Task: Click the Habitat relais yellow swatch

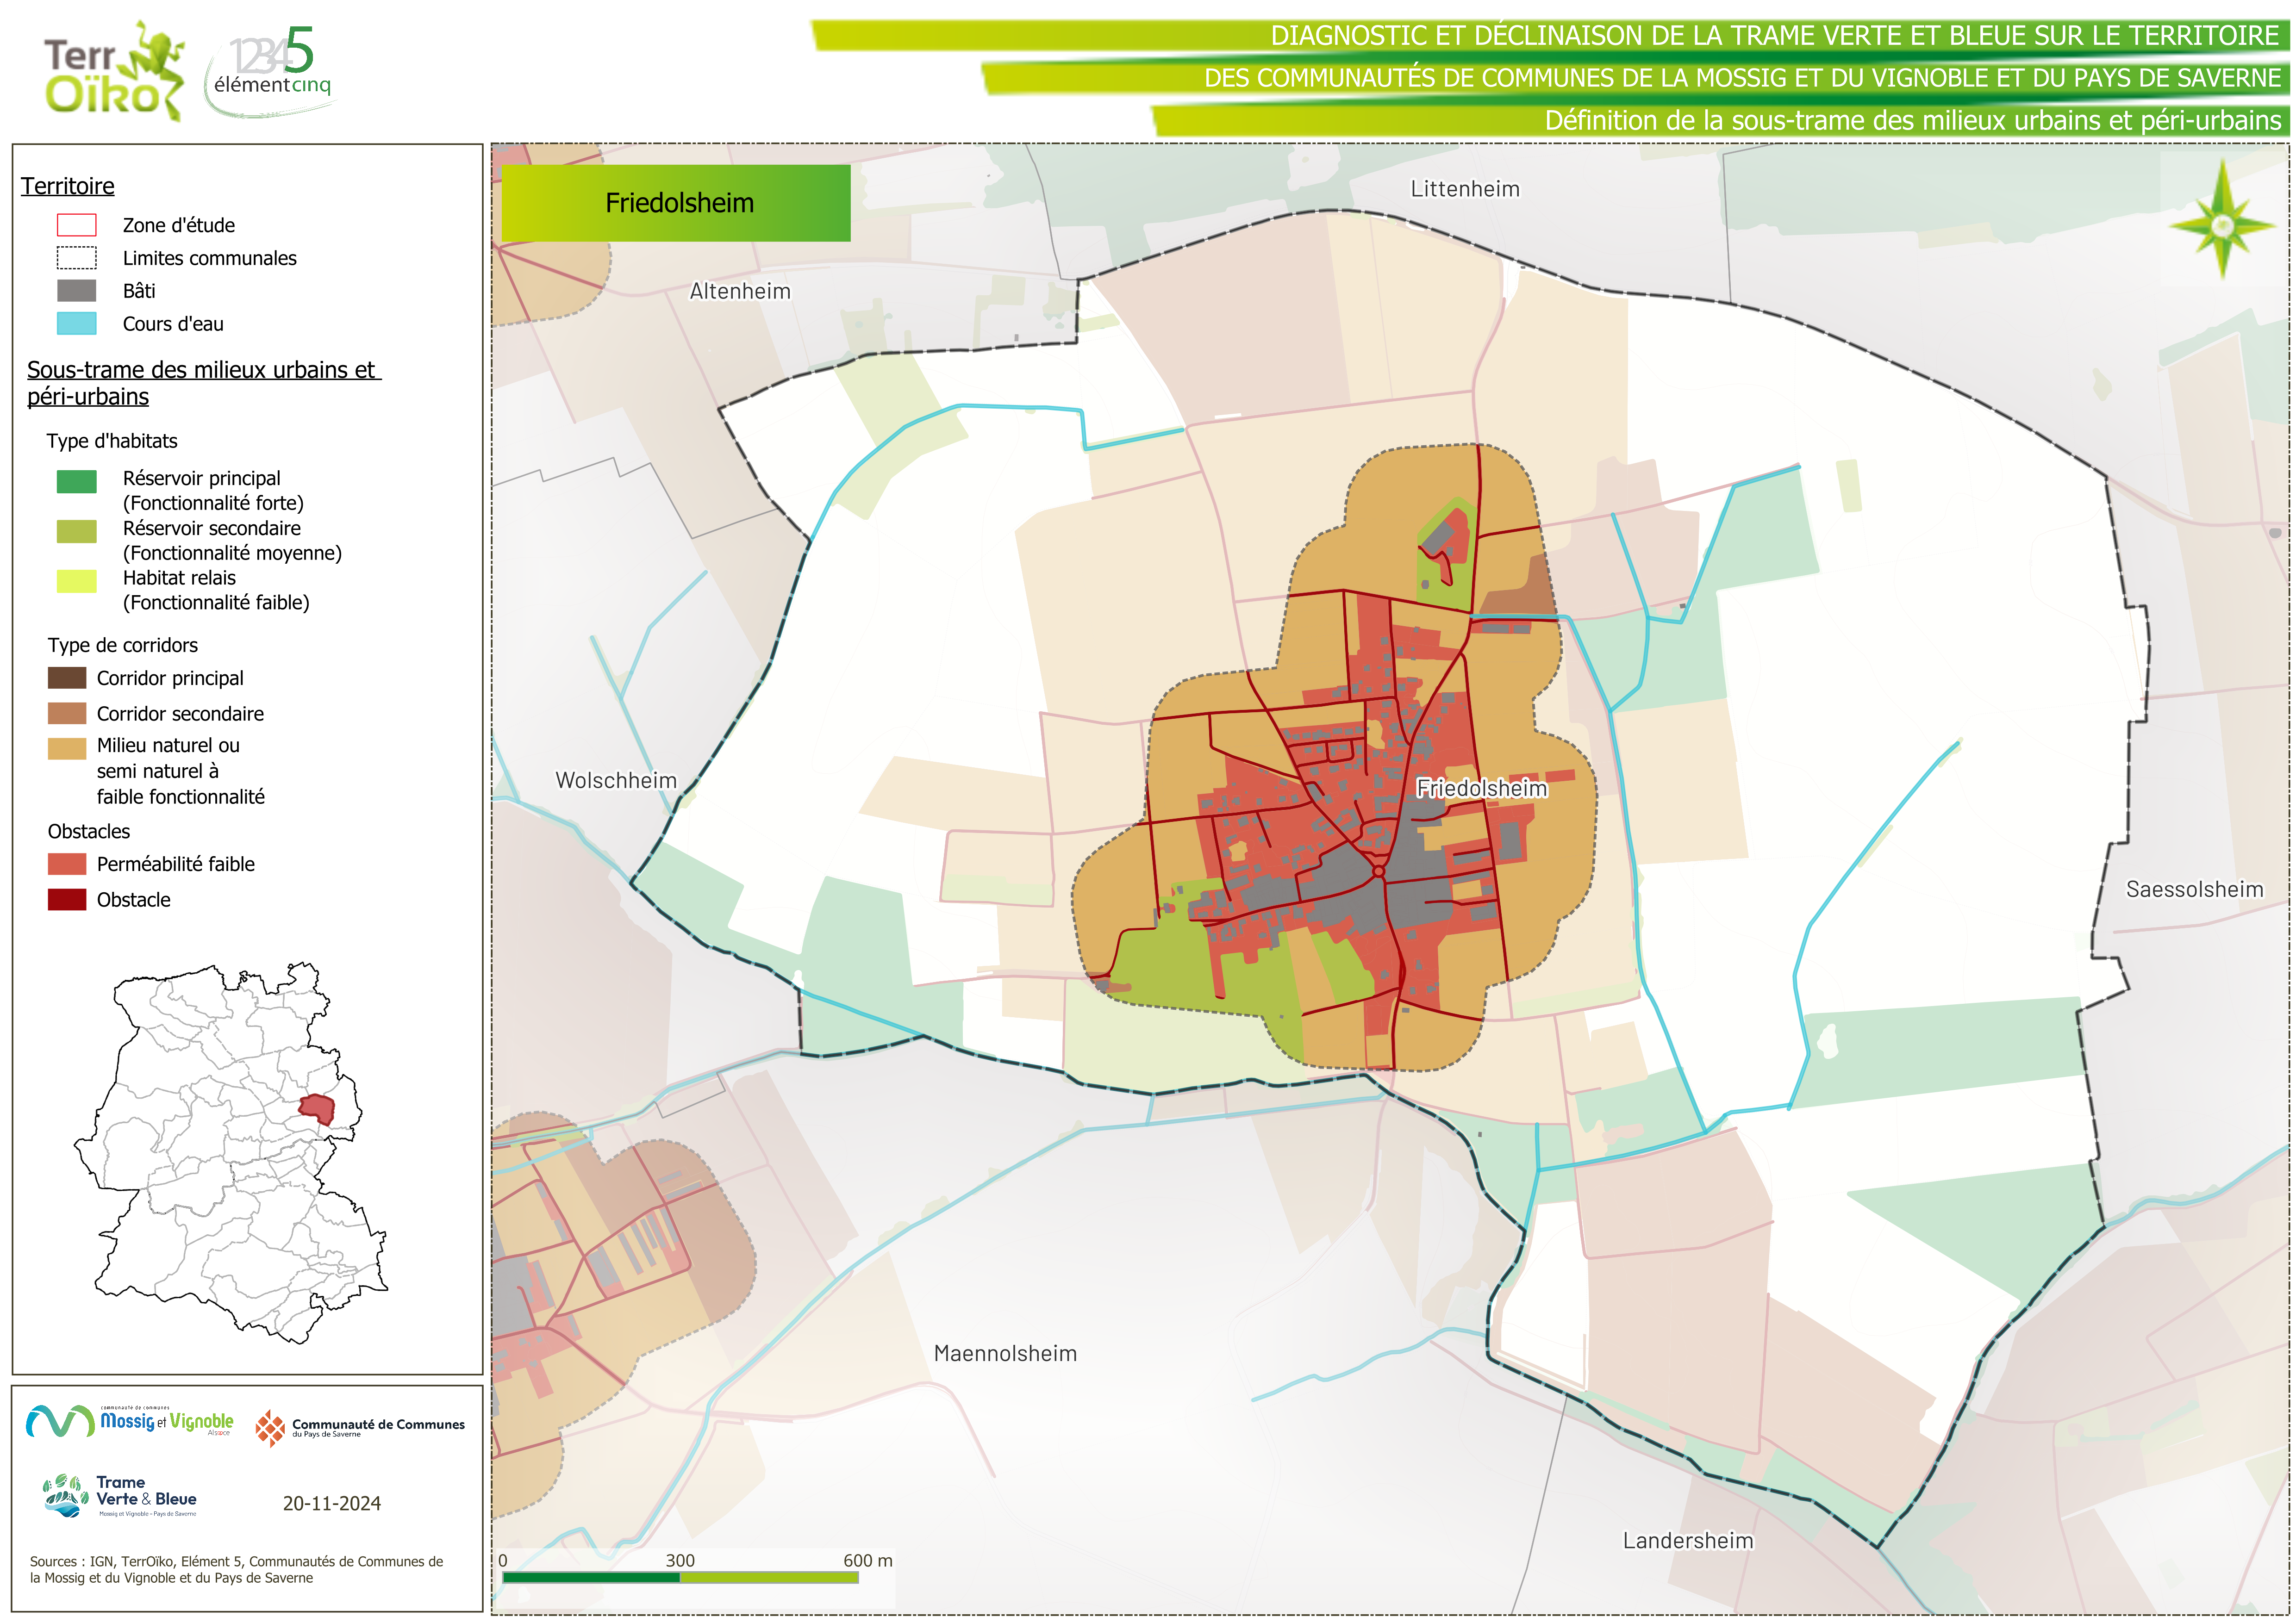Action: click(76, 581)
